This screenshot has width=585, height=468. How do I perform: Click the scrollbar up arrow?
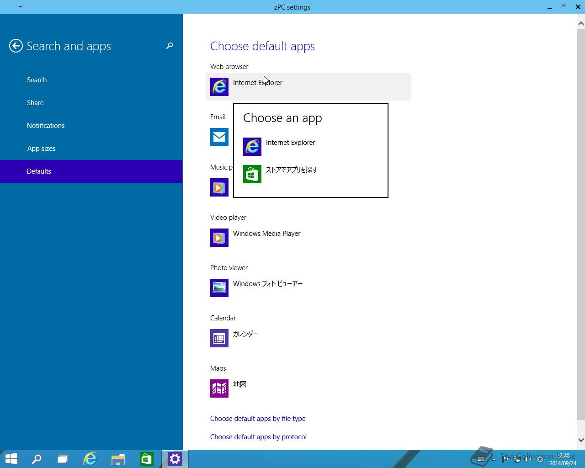(x=581, y=23)
